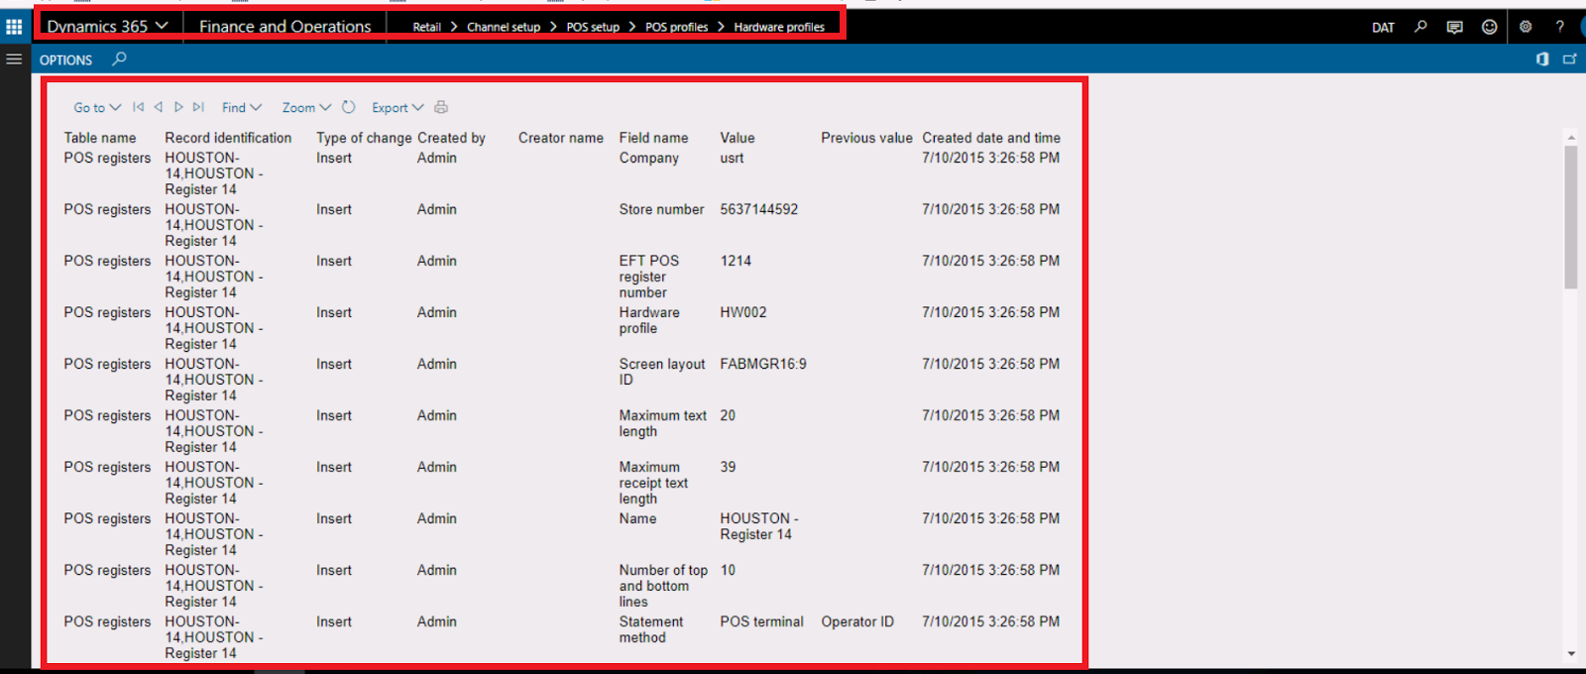Open Finance and Operations home
This screenshot has width=1586, height=674.
click(x=285, y=27)
